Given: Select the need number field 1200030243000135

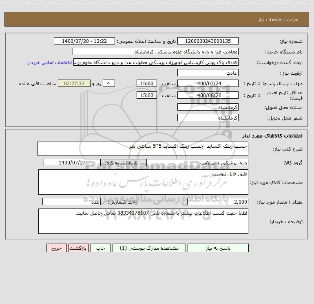Looking at the screenshot, I should click(208, 41).
